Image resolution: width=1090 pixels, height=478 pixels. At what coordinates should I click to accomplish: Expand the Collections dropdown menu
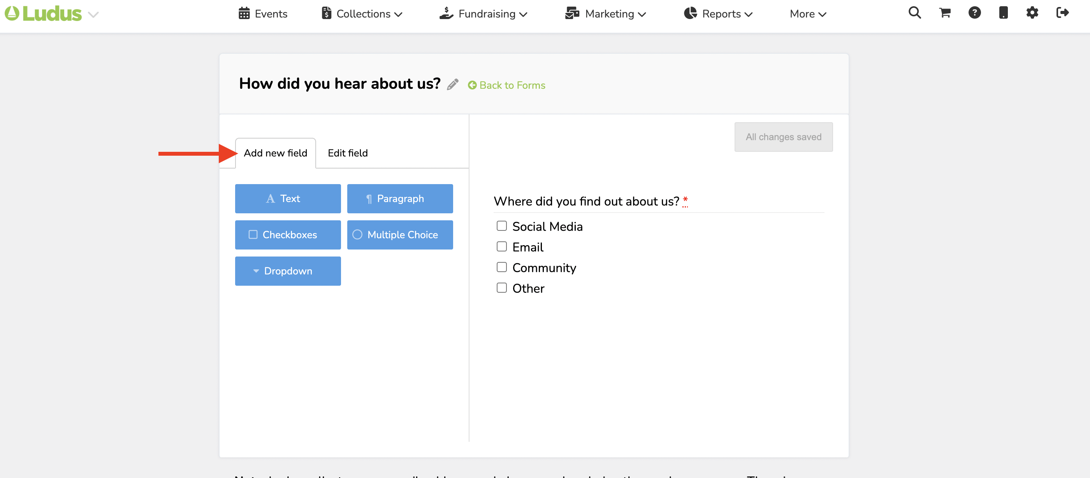pos(362,14)
